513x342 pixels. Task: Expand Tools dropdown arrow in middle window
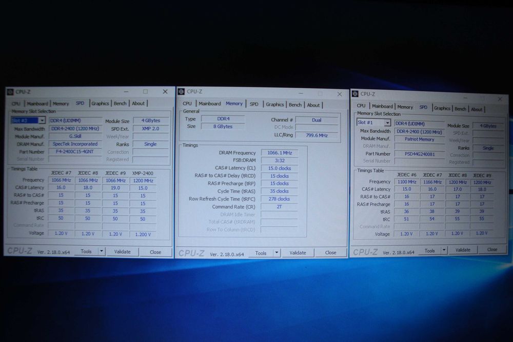coord(277,252)
